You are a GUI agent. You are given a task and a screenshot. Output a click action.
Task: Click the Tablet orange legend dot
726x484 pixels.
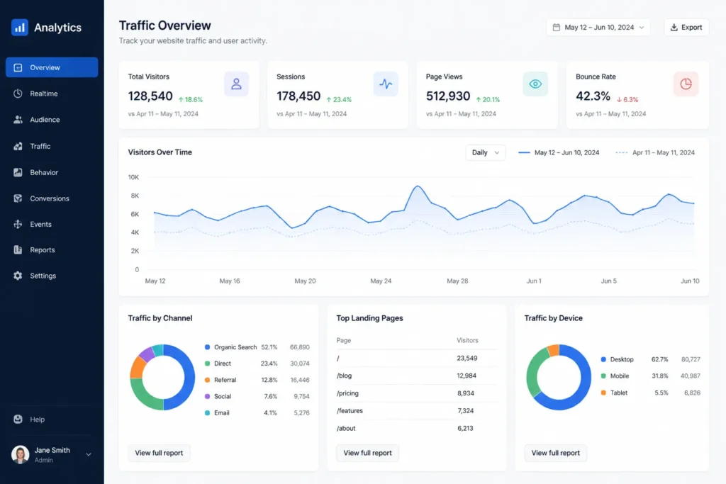(603, 393)
